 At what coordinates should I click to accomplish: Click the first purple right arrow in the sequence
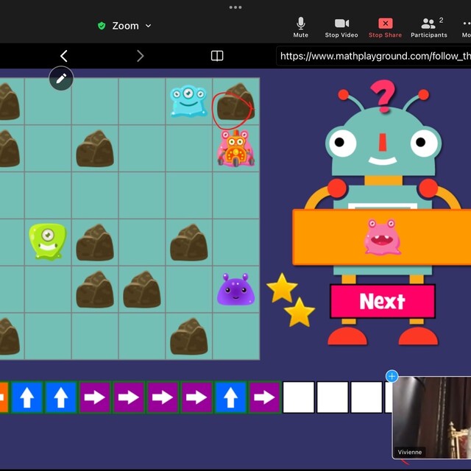click(95, 397)
